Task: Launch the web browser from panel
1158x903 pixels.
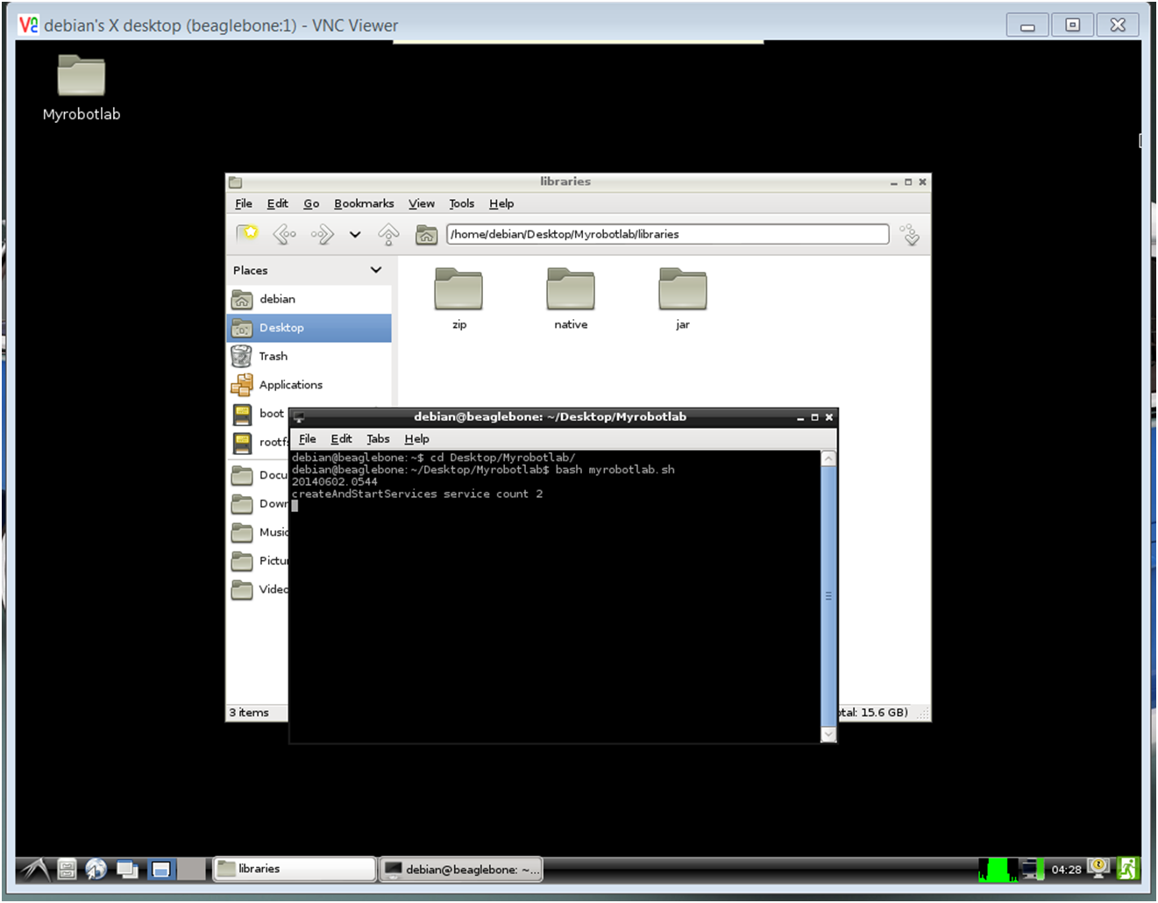Action: tap(96, 869)
